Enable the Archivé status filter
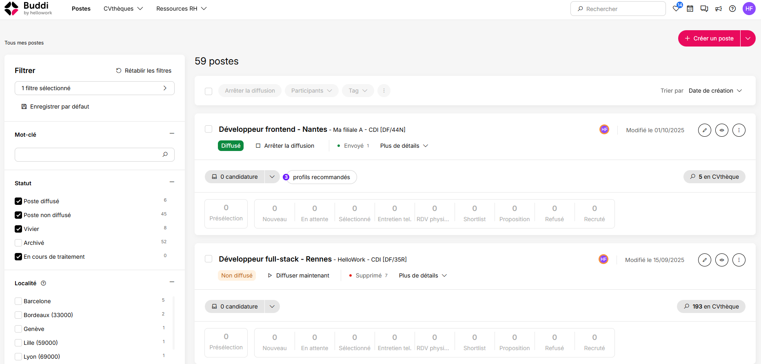 (x=18, y=243)
